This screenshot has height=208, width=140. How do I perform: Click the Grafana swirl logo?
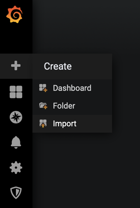point(14,14)
